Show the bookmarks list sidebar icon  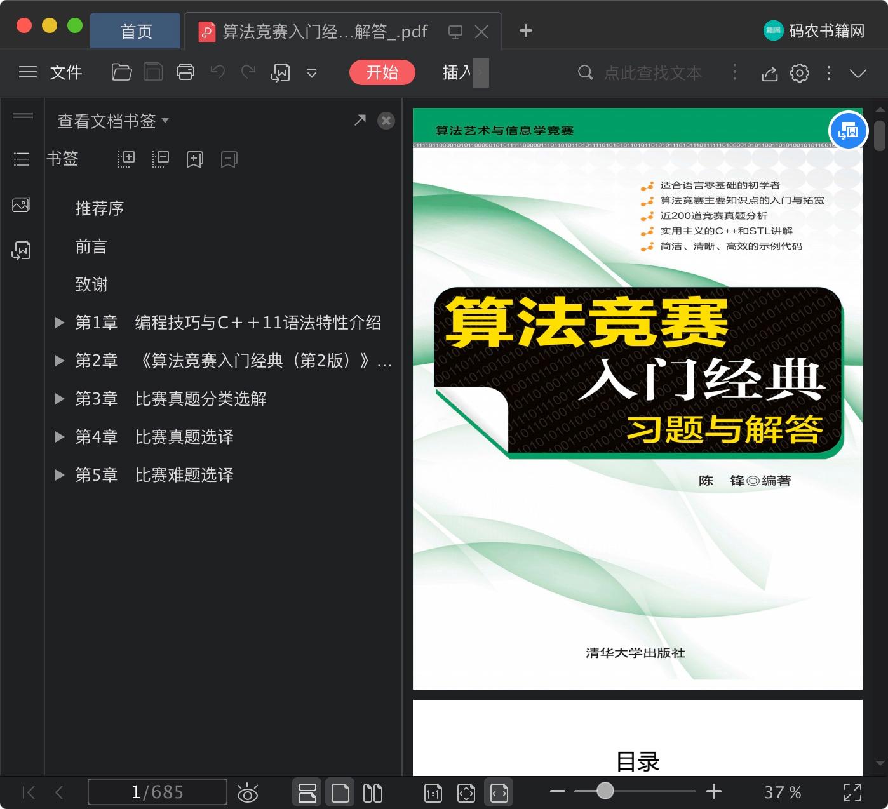click(22, 159)
